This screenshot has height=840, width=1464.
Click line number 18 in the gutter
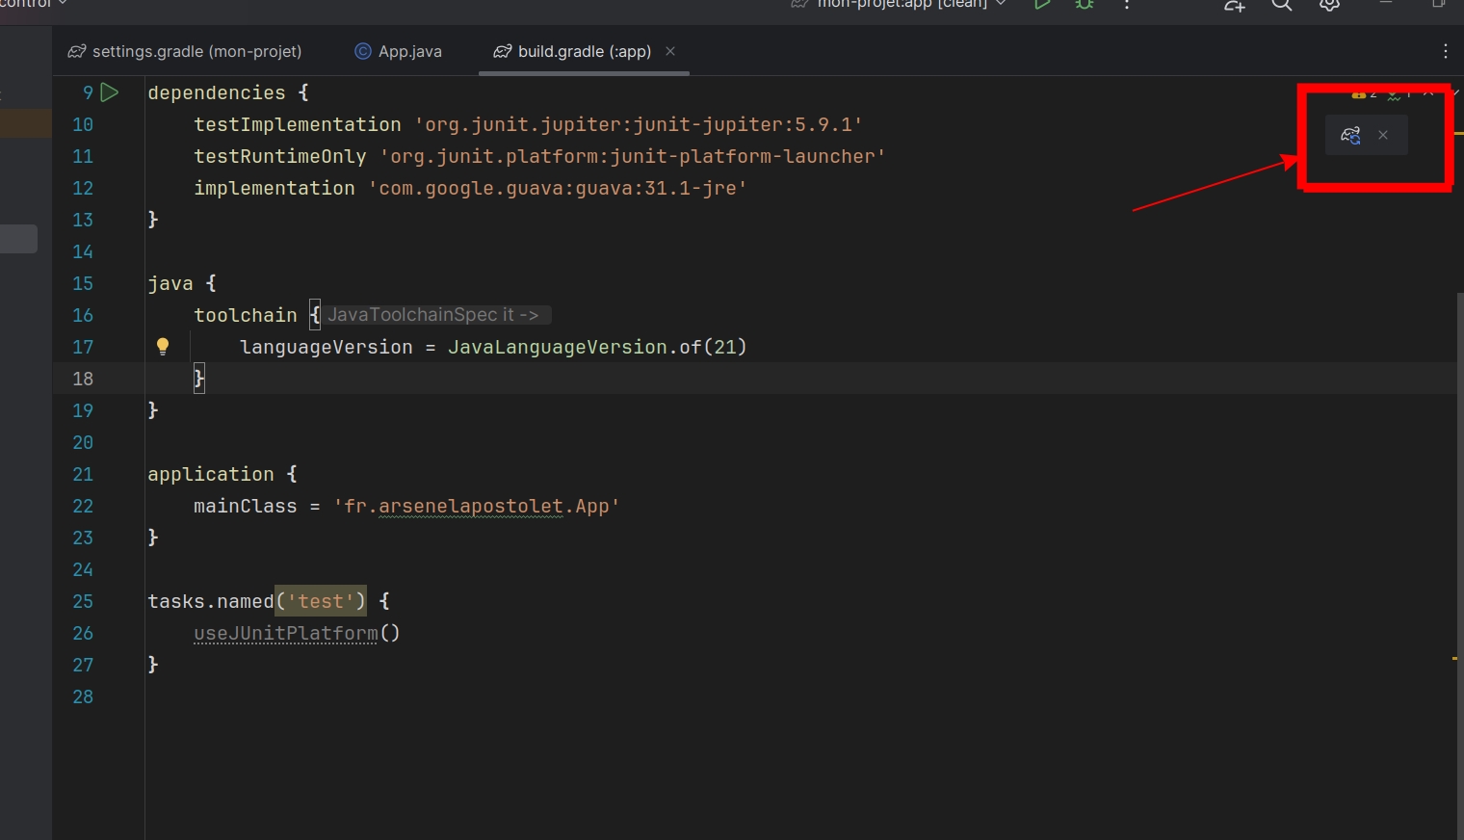[x=83, y=379]
